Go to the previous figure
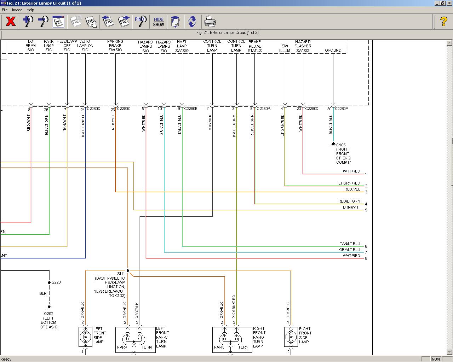Screen dimensions: 453x362 (x=108, y=22)
